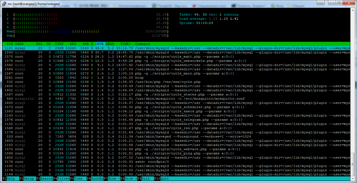
Task: Select the mosquitto process row
Action: [176, 99]
